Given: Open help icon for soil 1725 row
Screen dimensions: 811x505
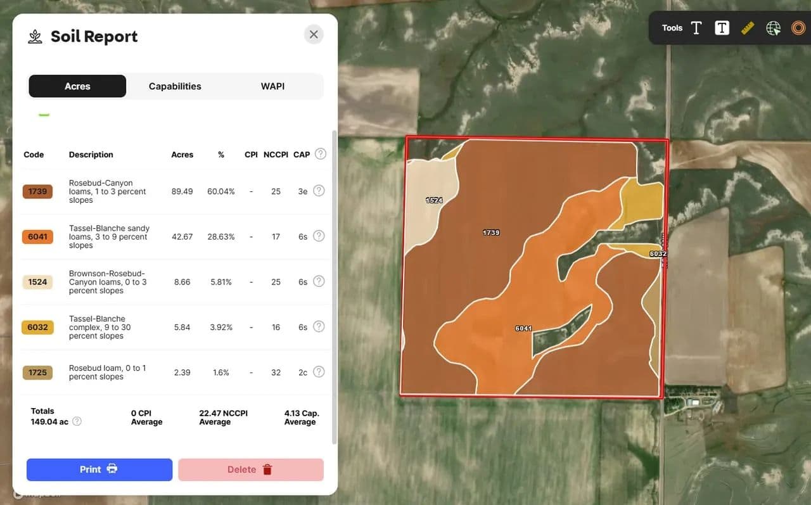Looking at the screenshot, I should [x=319, y=372].
